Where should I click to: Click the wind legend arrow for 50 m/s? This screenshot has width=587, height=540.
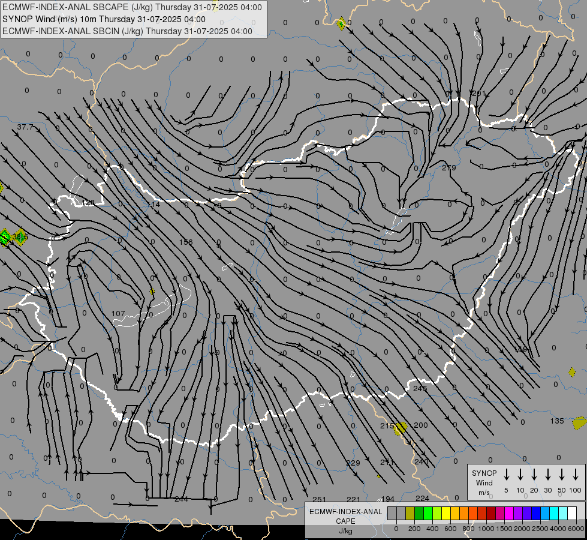pos(562,475)
